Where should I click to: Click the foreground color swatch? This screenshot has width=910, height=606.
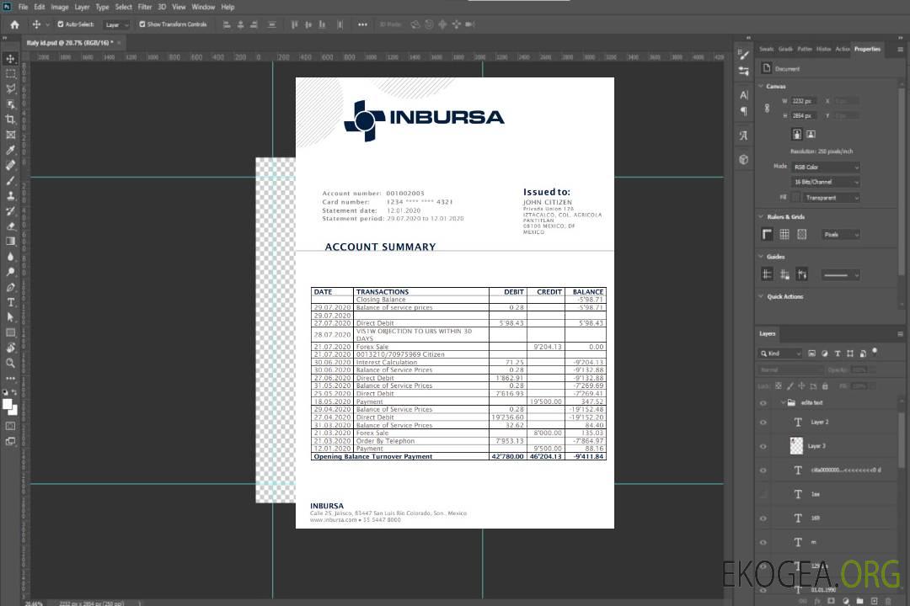(8, 405)
